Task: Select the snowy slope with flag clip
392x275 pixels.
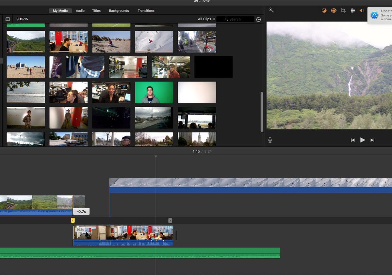Action: 154,42
